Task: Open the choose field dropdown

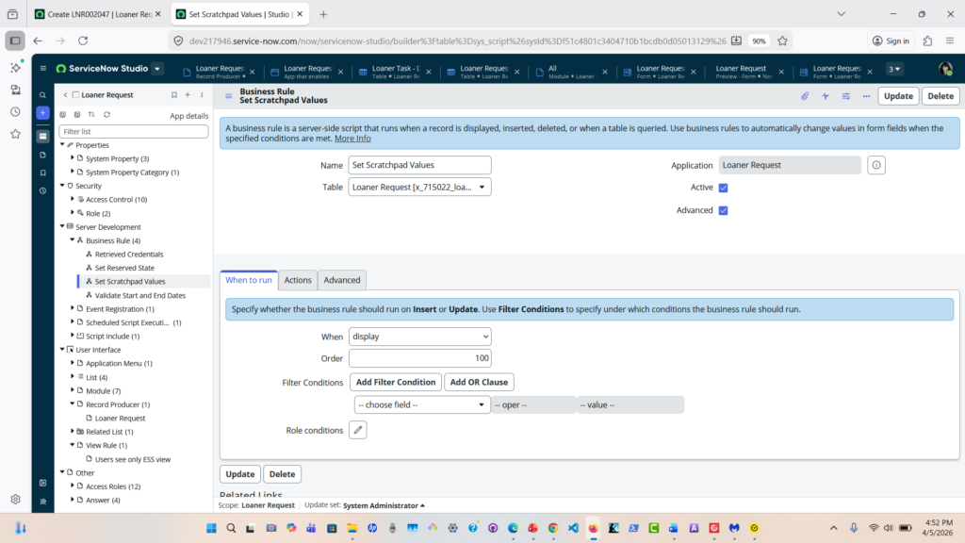Action: pyautogui.click(x=420, y=404)
